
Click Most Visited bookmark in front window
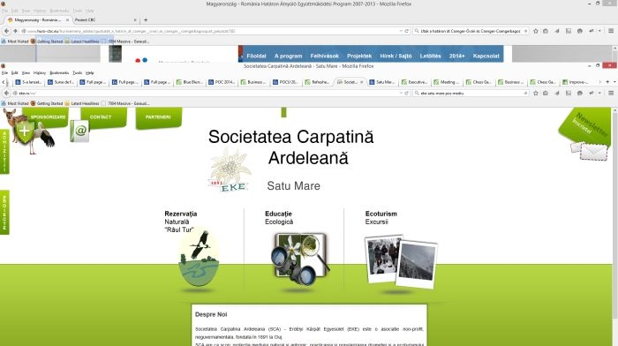click(15, 103)
